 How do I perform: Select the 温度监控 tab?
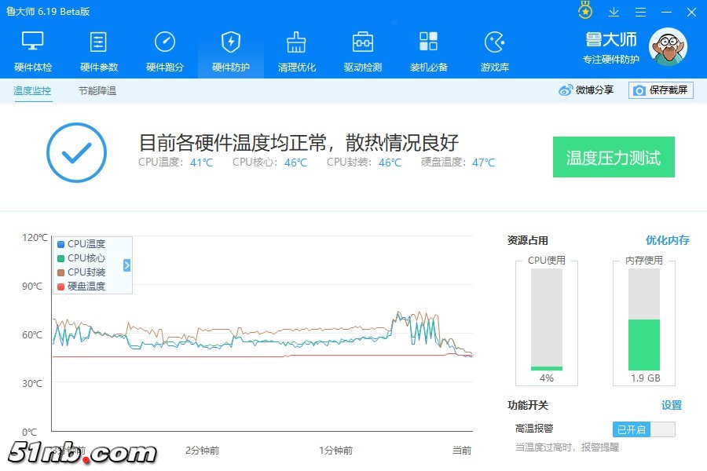click(32, 91)
